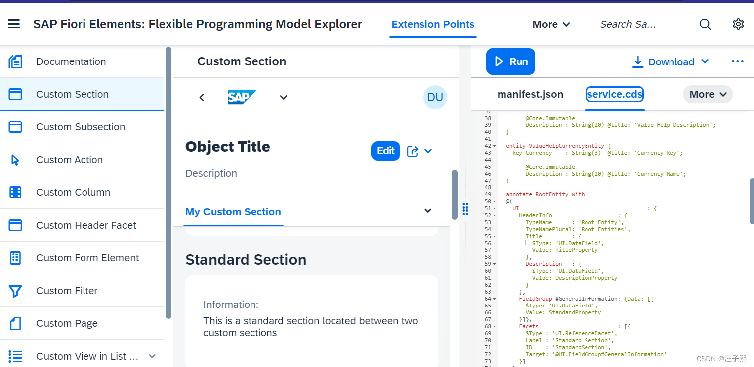Viewport: 754px width, 367px height.
Task: Open the hamburger navigation menu
Action: click(x=14, y=24)
